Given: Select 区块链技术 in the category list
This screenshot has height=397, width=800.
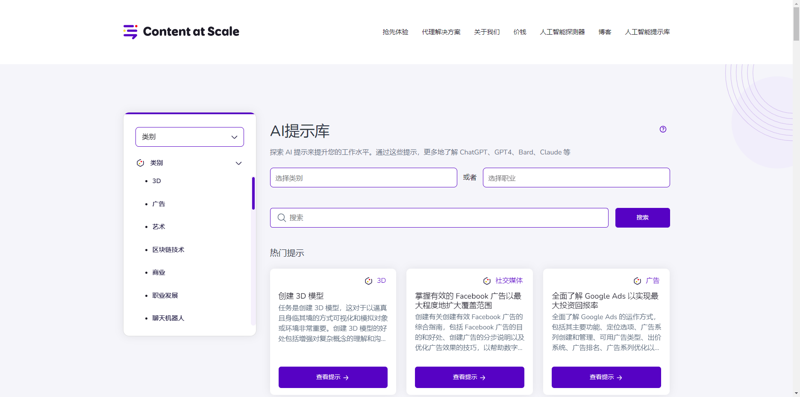Looking at the screenshot, I should (x=168, y=250).
